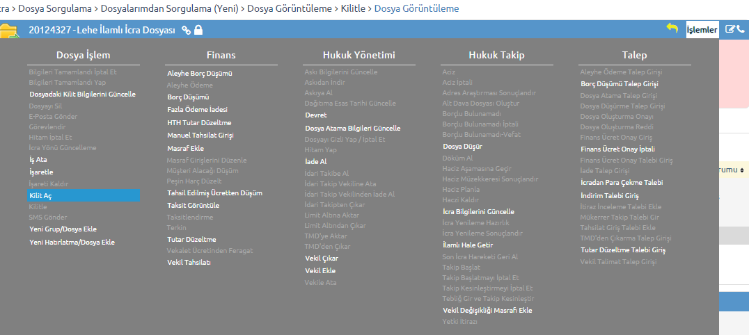Choose İcradan Para Çekme Talebi
749x335 pixels.
point(622,183)
